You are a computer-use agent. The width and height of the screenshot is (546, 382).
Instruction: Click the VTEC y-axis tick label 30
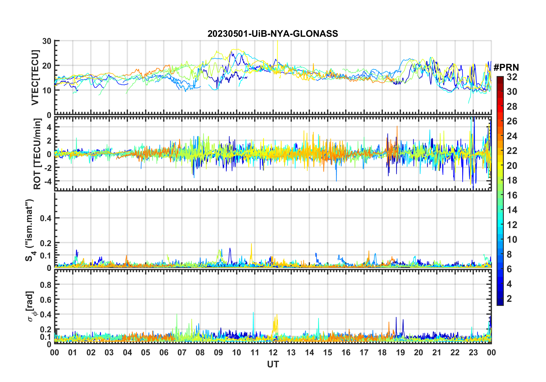[47, 41]
